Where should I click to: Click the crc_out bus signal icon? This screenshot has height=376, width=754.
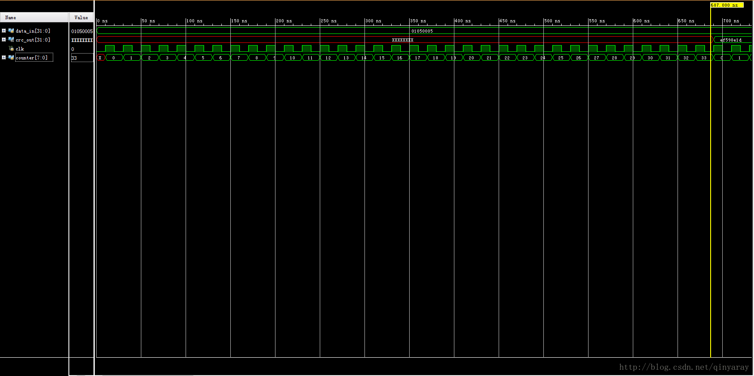coord(11,40)
